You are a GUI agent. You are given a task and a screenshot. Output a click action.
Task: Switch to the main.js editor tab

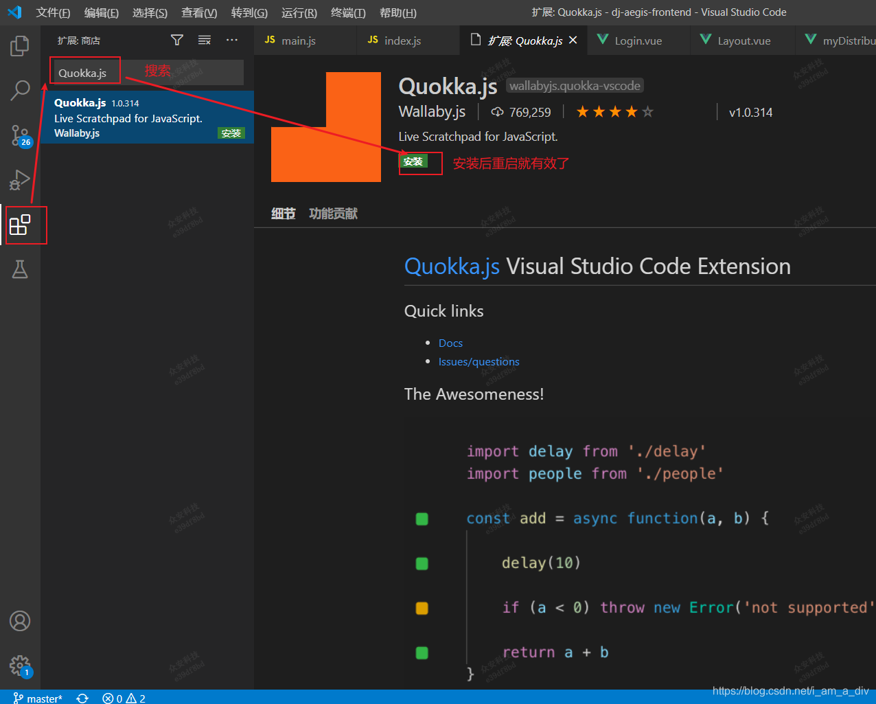(305, 41)
